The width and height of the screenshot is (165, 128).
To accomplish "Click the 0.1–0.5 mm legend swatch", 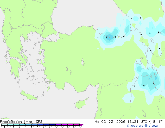I will coord(4,125).
